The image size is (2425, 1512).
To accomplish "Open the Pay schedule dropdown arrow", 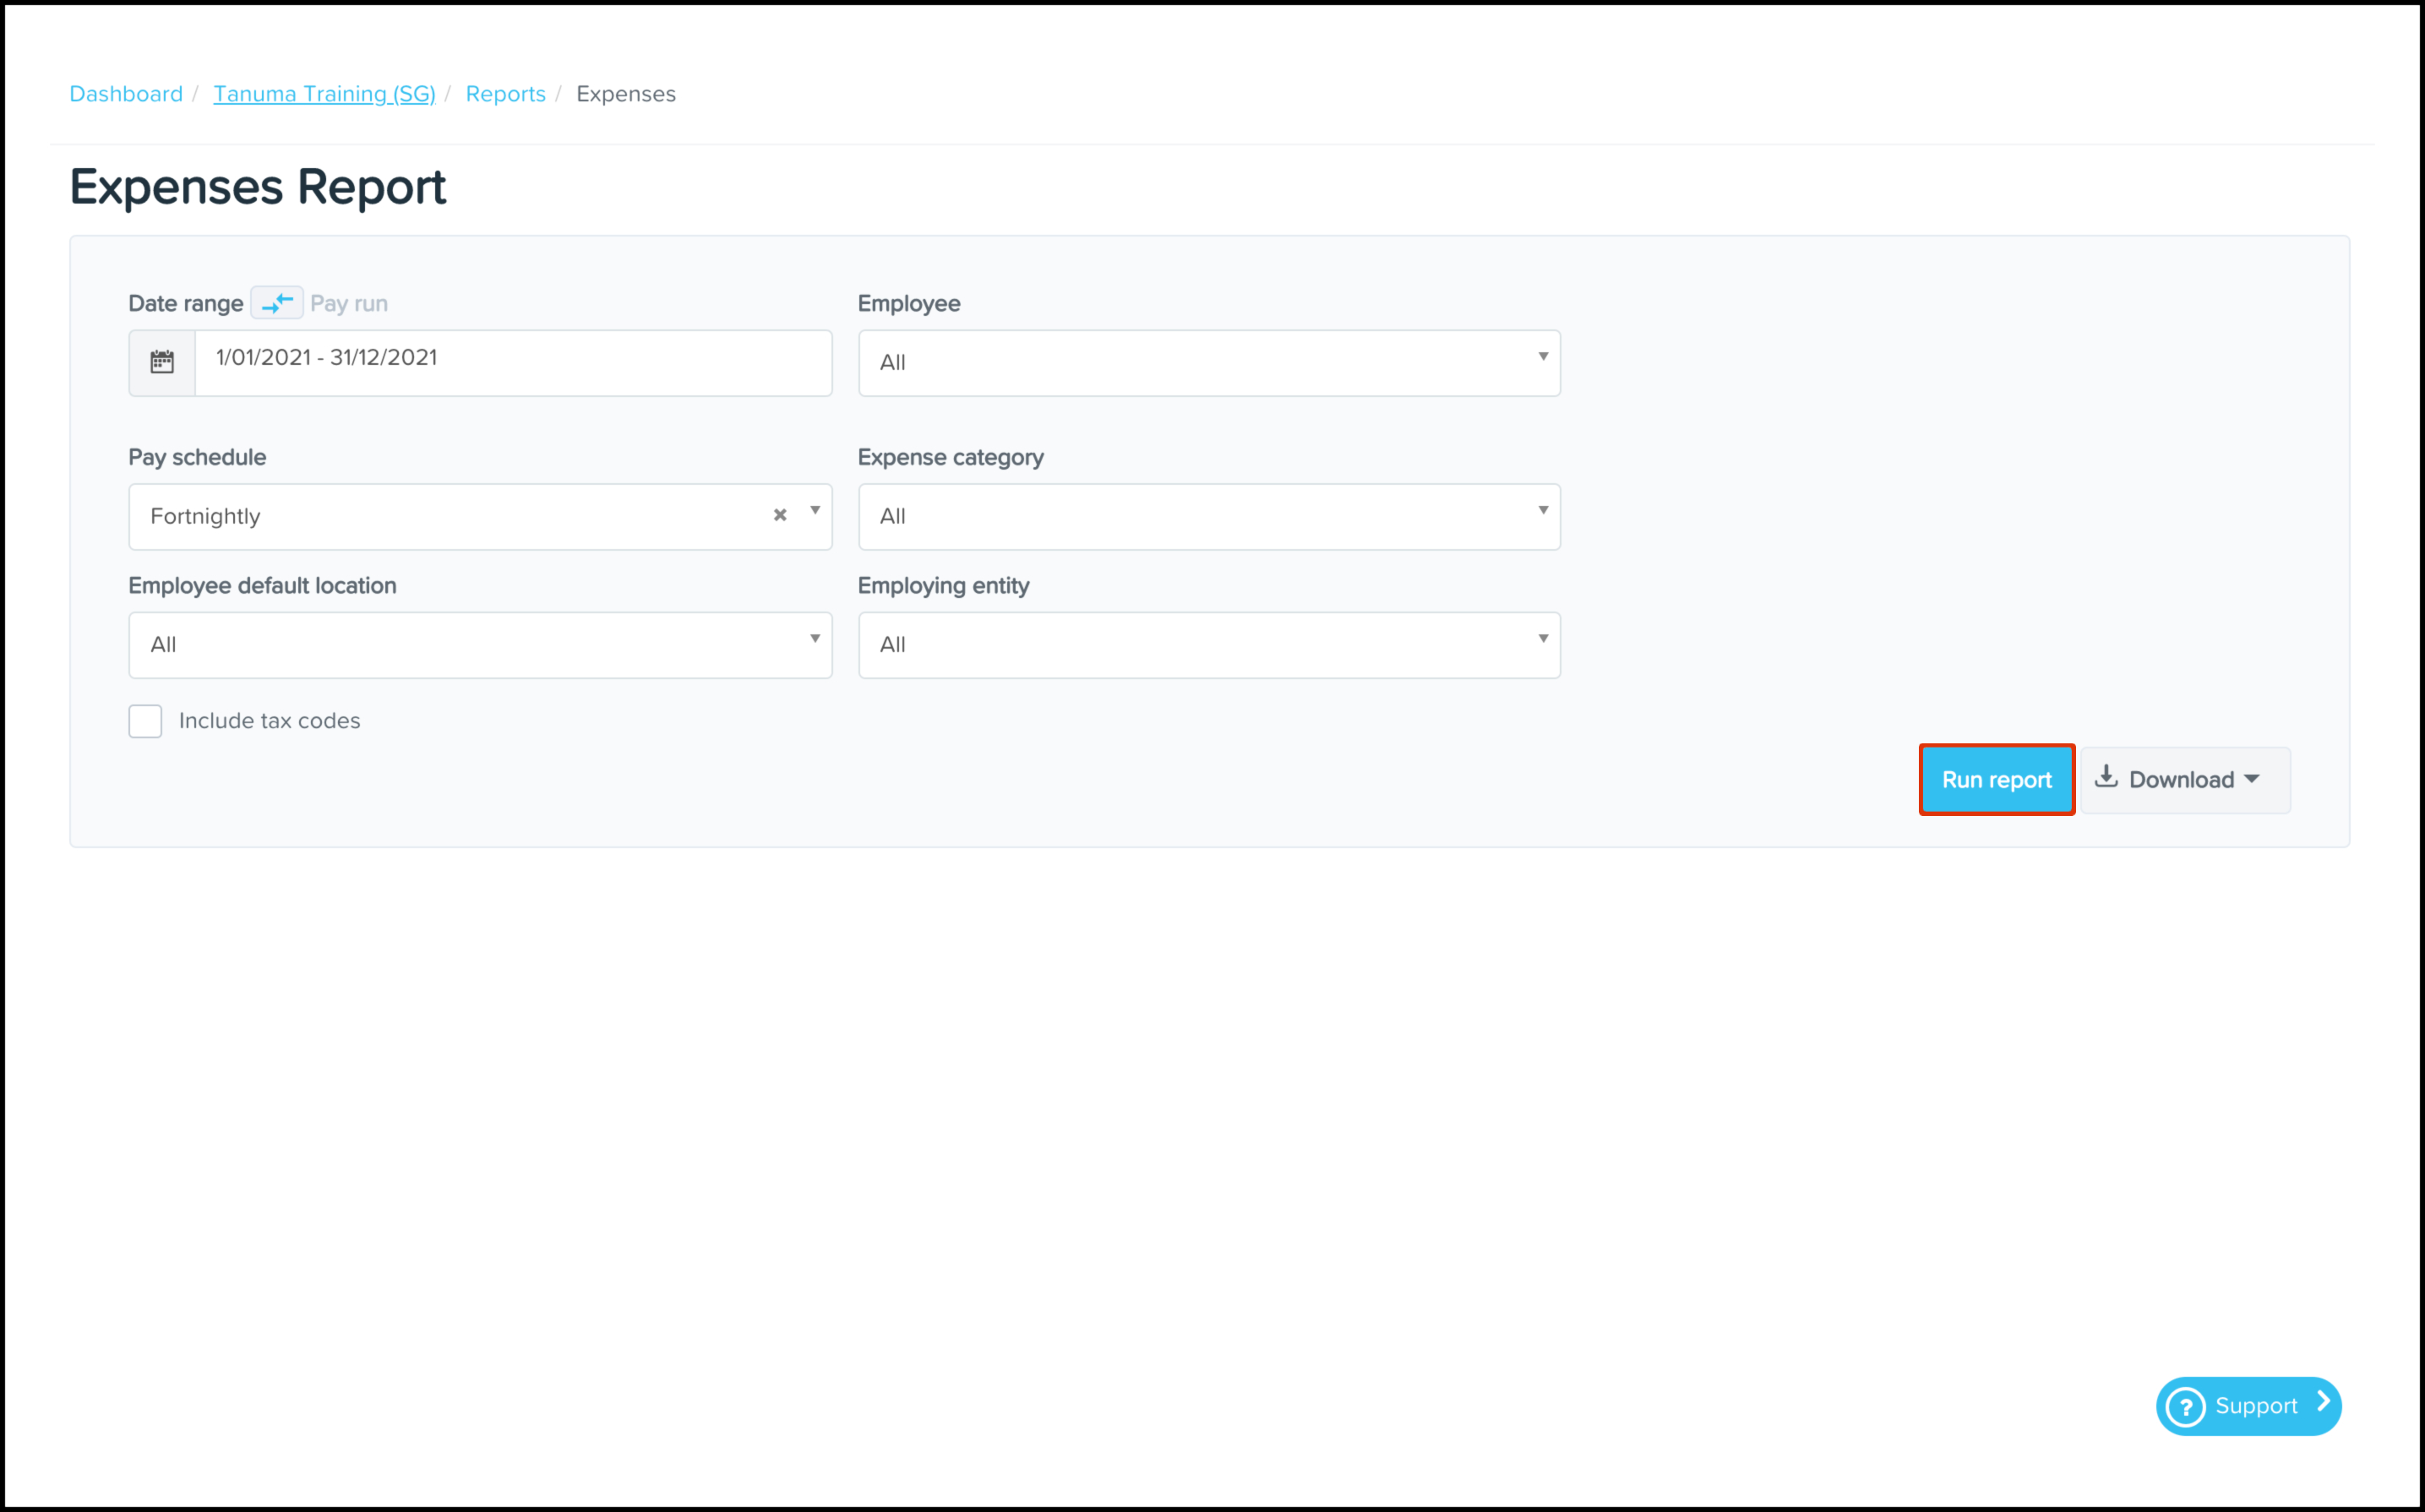I will pos(815,512).
